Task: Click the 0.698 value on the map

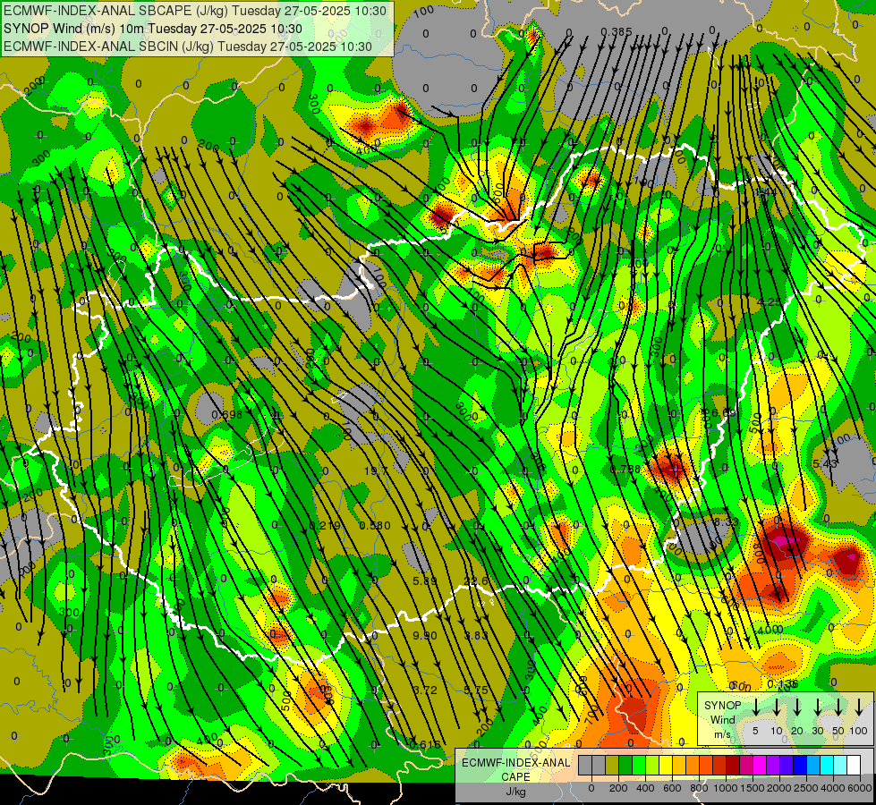Action: [227, 414]
